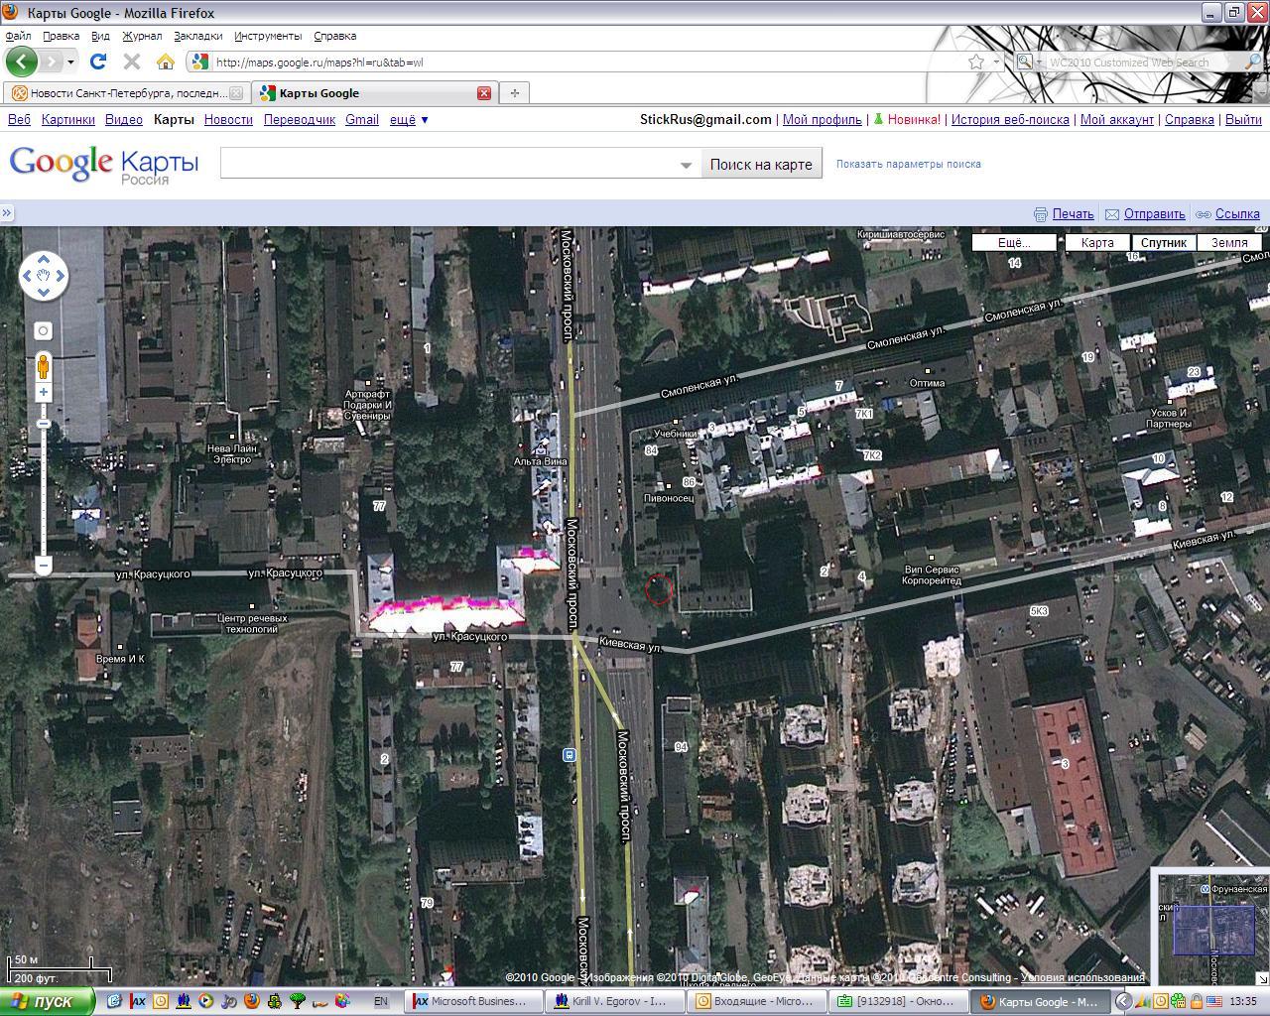
Task: Open the Закладки menu
Action: coord(197,36)
